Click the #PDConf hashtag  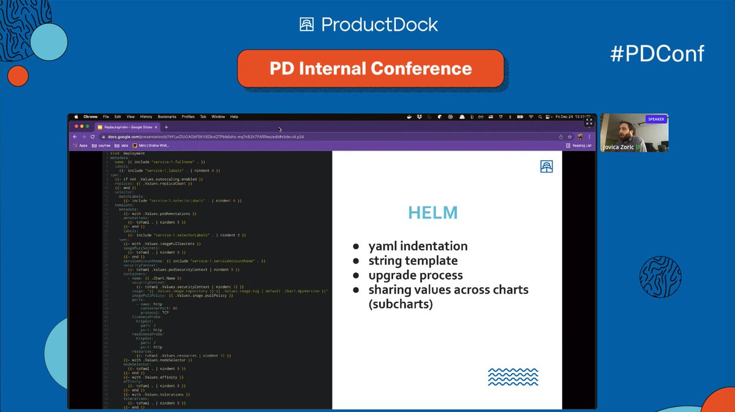(657, 53)
